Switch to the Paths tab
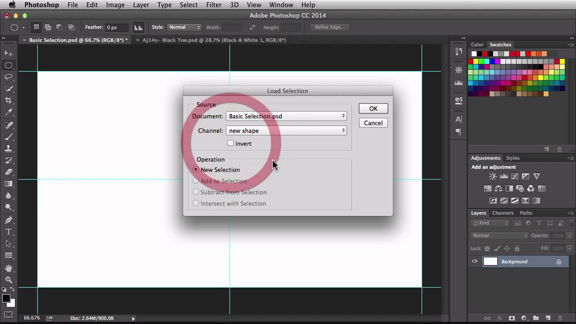 click(526, 213)
